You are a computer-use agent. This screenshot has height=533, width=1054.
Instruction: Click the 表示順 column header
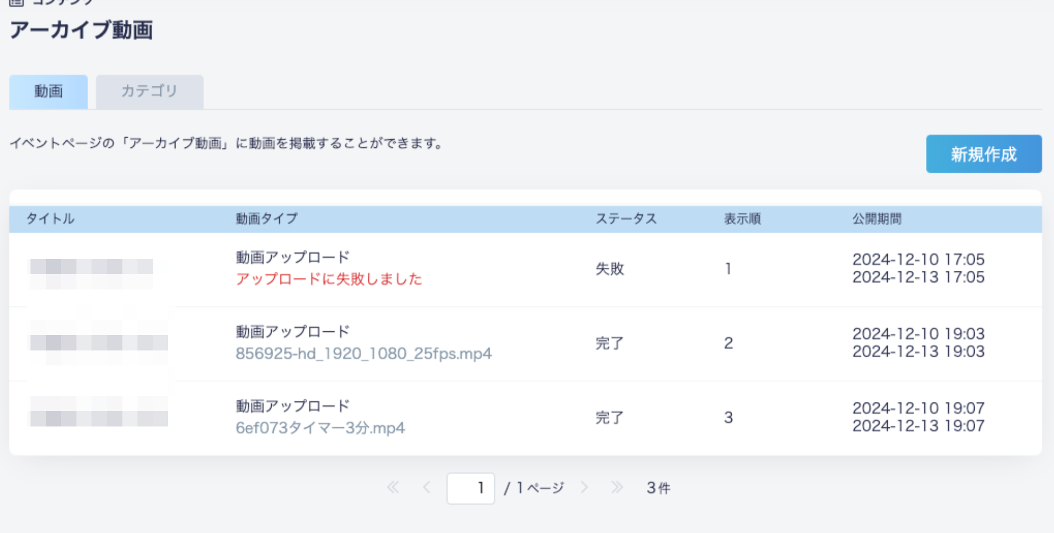[x=742, y=218]
